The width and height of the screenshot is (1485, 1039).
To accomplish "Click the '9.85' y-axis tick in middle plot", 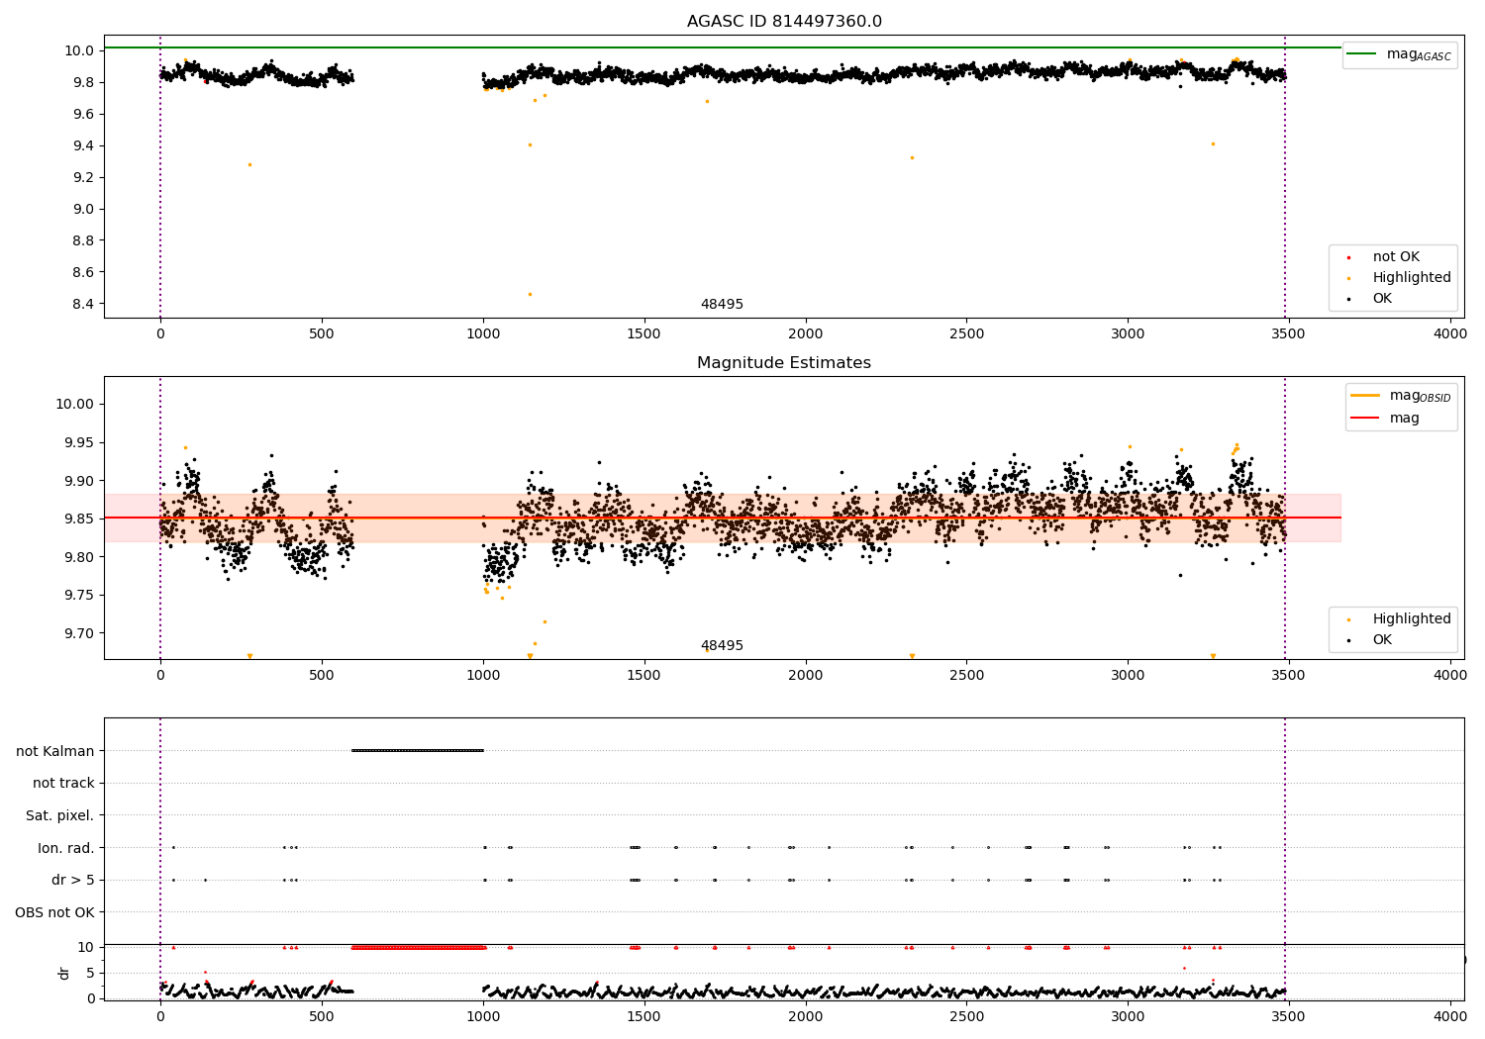I will (79, 519).
